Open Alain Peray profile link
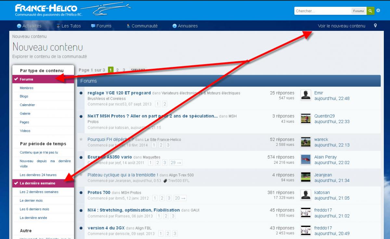This screenshot has width=390, height=239. click(325, 157)
